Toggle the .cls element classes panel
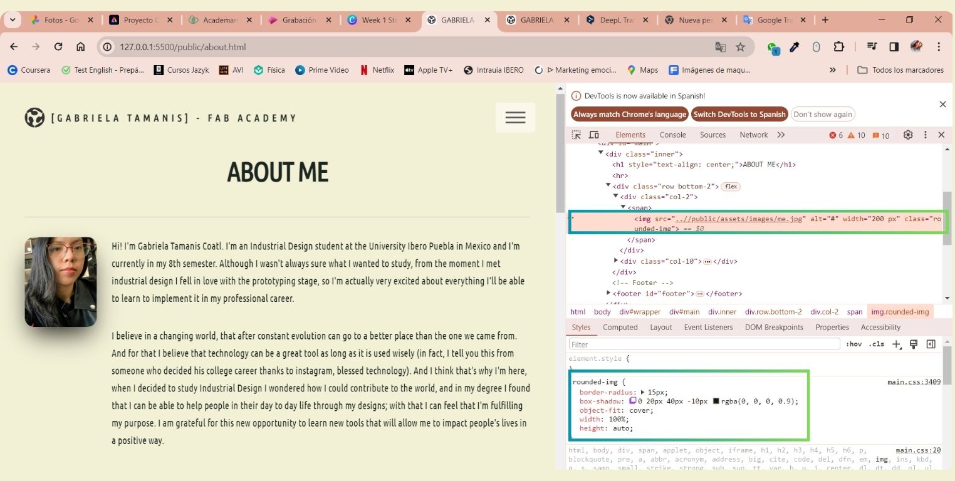The width and height of the screenshot is (955, 481). (x=877, y=344)
